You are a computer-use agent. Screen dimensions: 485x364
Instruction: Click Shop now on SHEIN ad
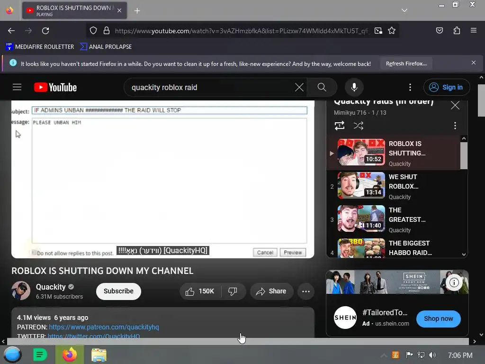(438, 318)
